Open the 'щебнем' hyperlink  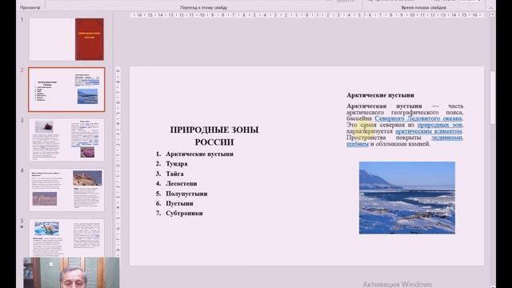tap(358, 144)
